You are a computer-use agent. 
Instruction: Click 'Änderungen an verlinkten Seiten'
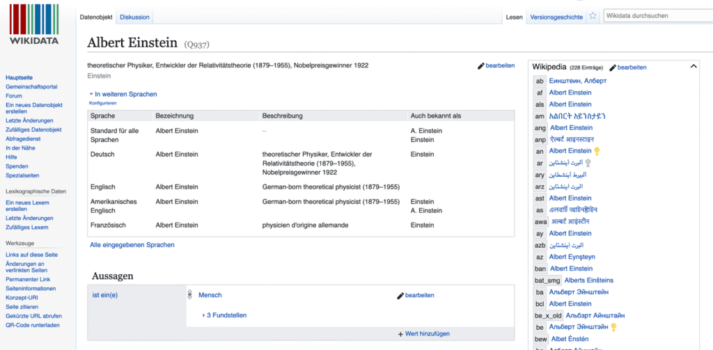tap(25, 267)
